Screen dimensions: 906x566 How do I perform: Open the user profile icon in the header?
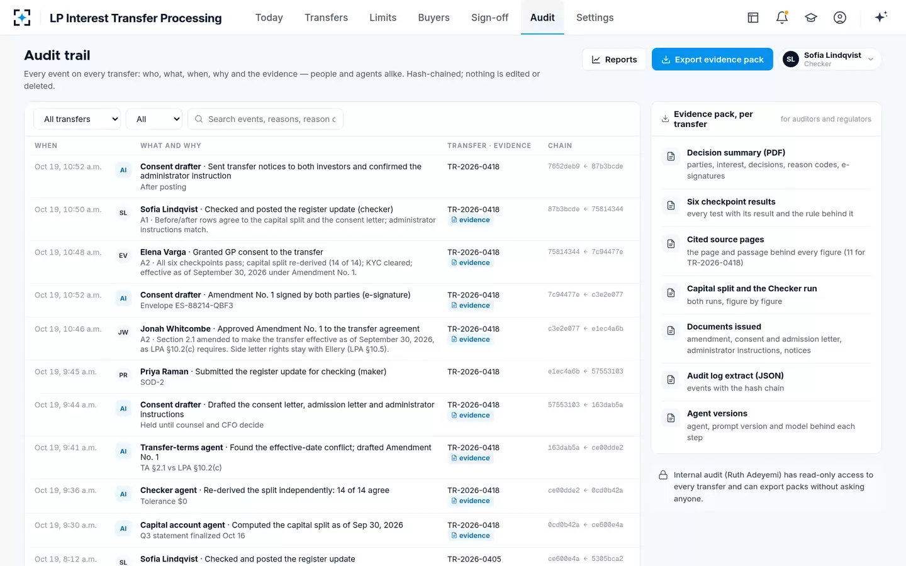[x=840, y=18]
